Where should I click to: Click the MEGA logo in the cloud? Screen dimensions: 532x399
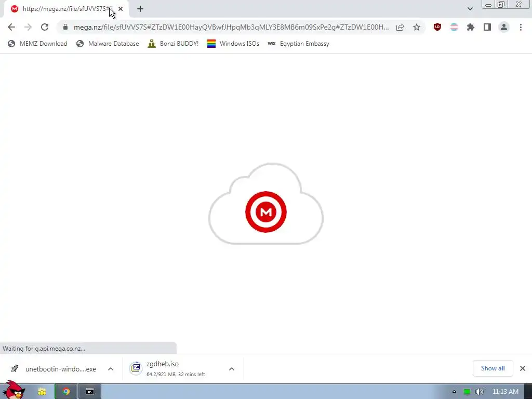coord(266,212)
